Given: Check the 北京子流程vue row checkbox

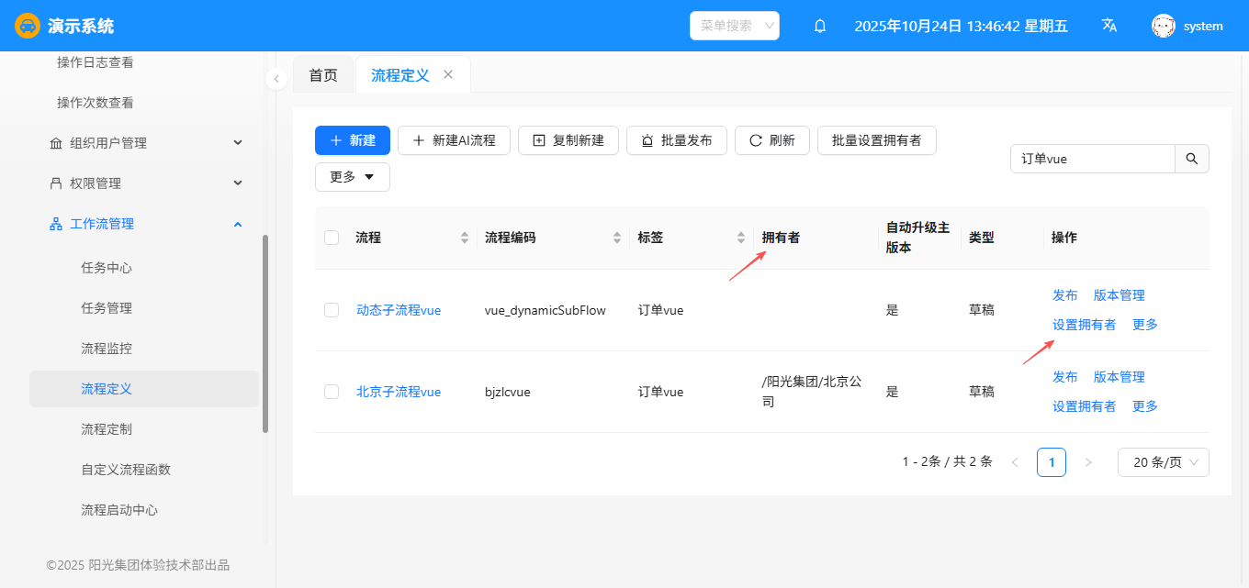Looking at the screenshot, I should pos(332,392).
